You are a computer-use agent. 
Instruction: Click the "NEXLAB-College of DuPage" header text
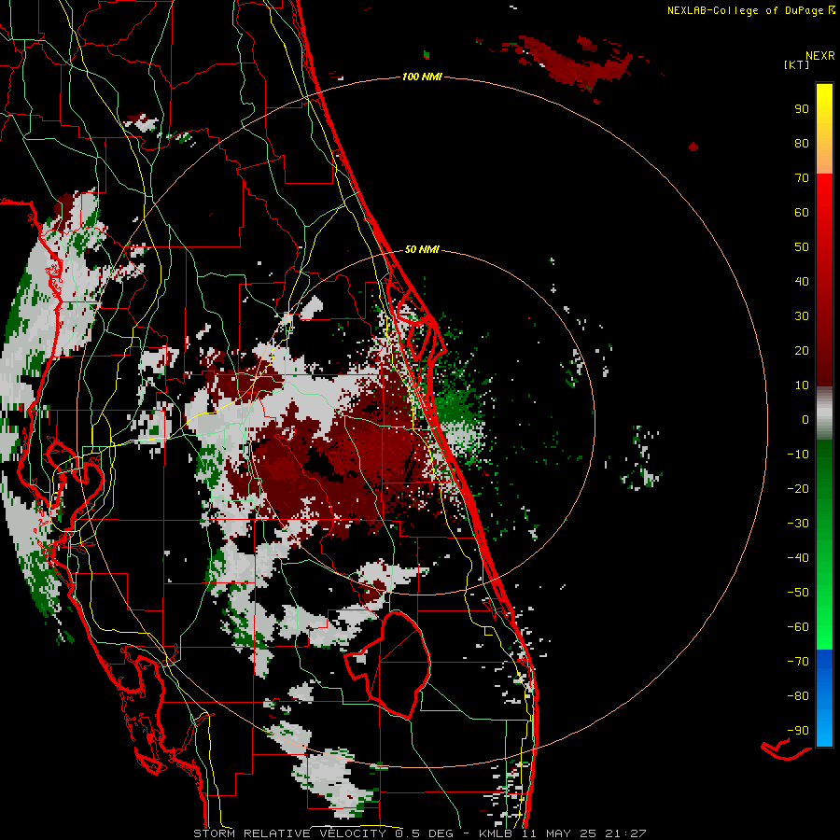coord(747,10)
